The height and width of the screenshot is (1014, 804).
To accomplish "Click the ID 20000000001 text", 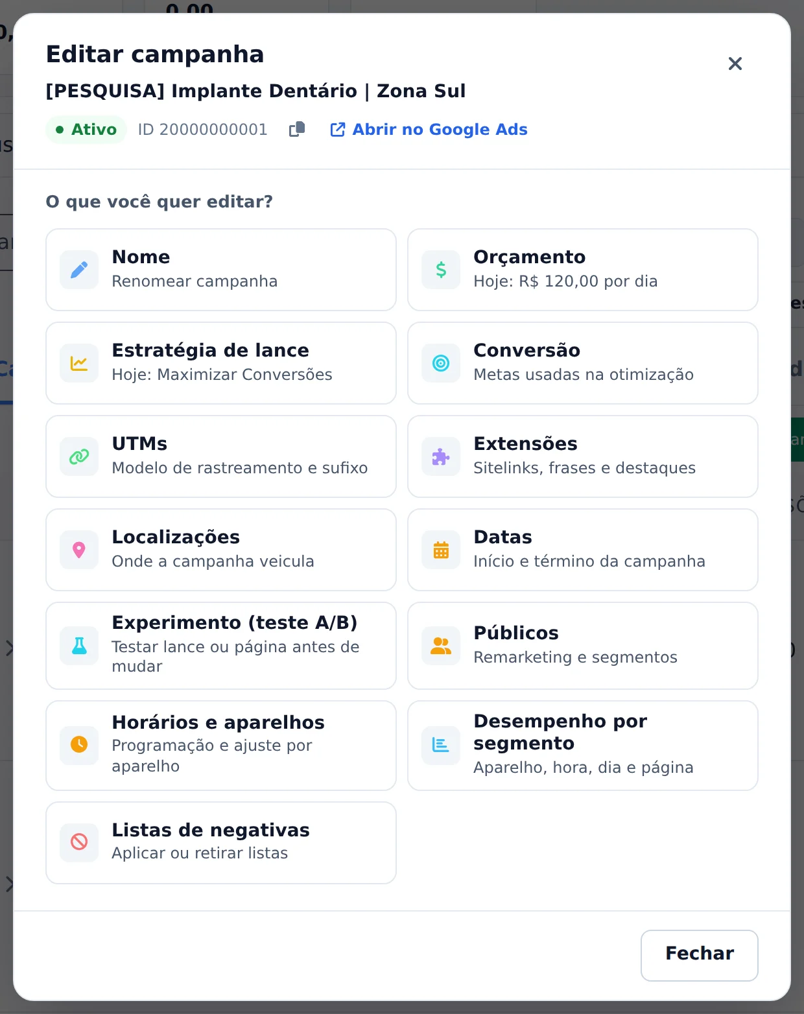I will [x=202, y=130].
